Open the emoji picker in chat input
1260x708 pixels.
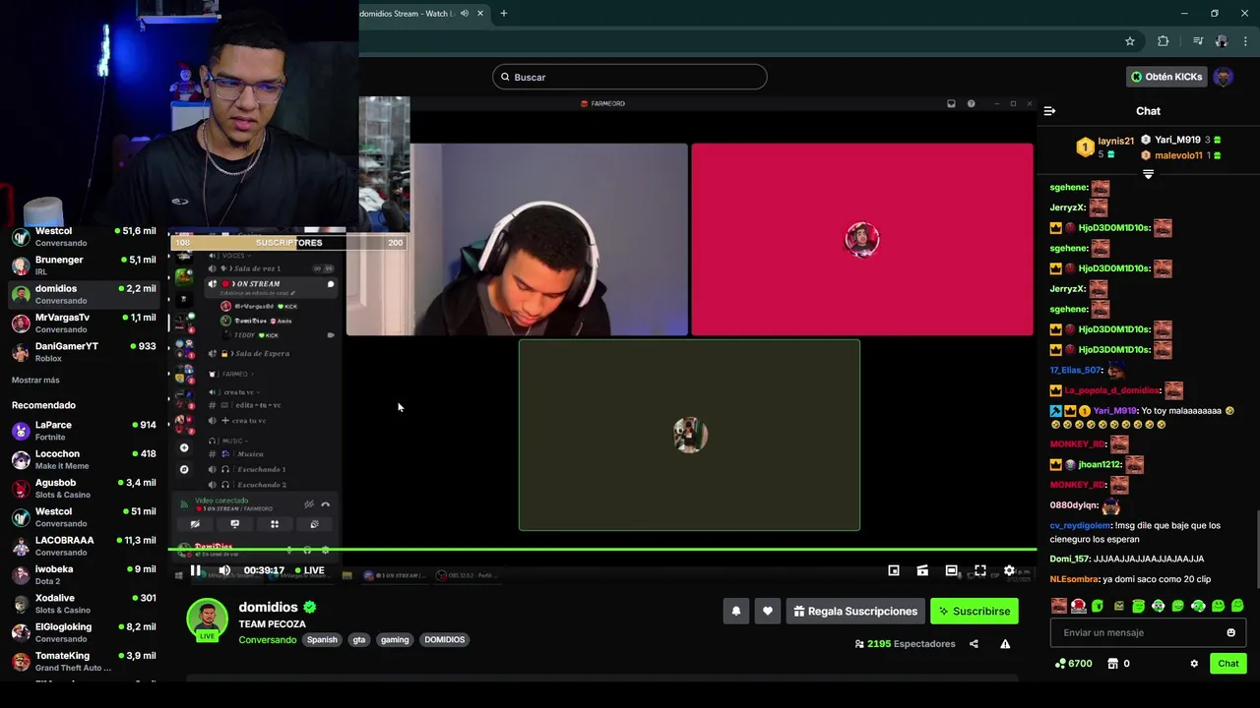point(1230,632)
